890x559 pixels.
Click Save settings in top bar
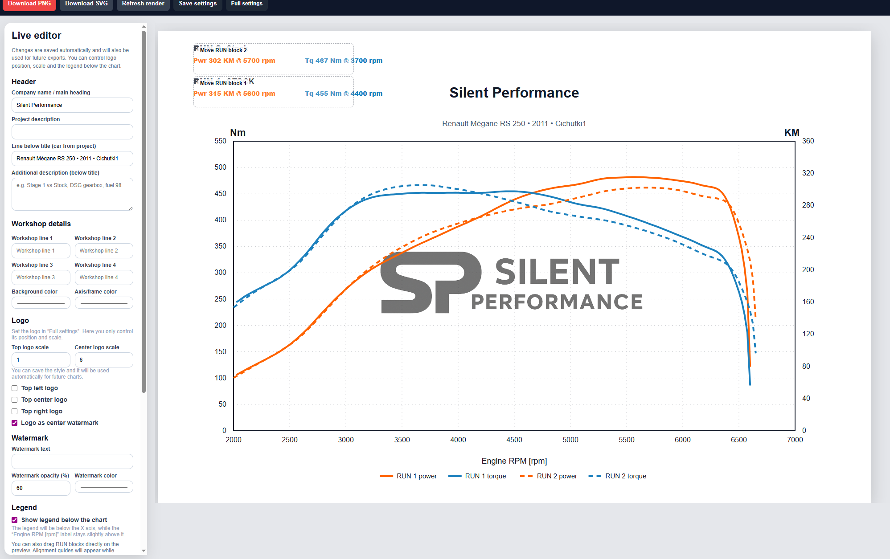pos(197,4)
